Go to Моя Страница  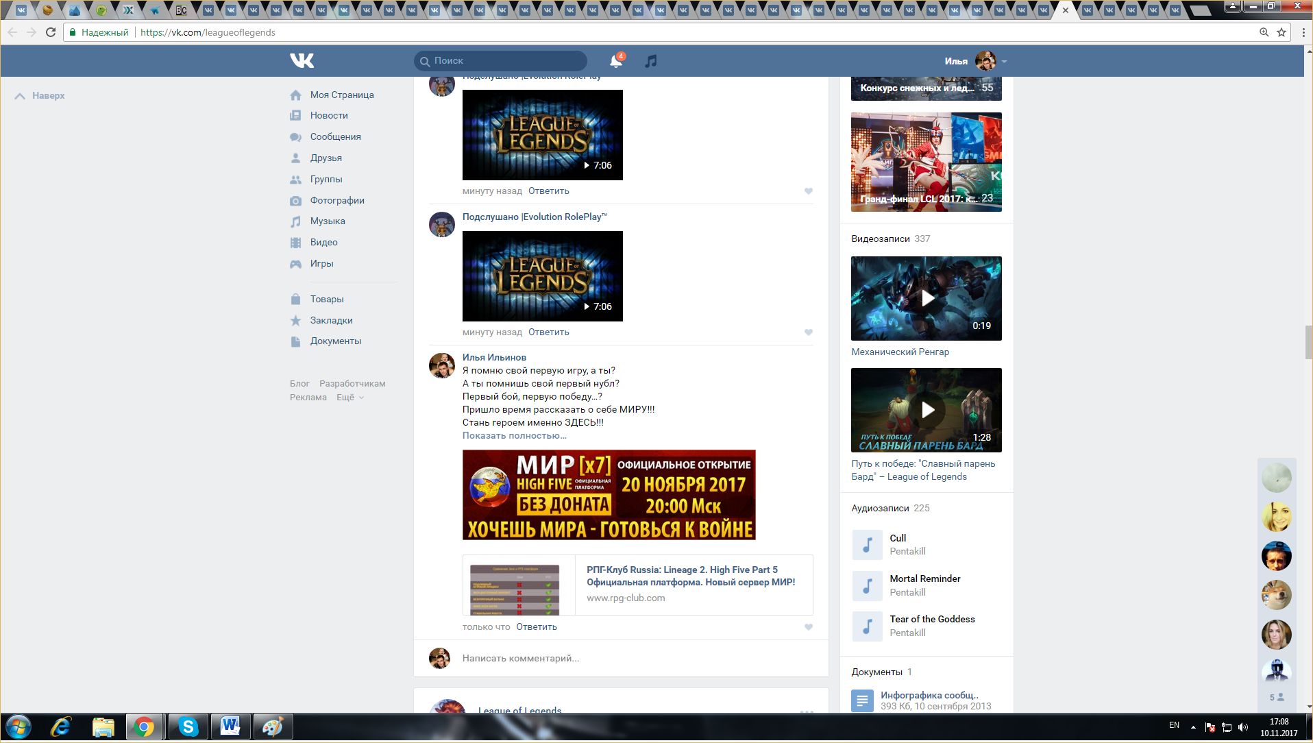point(342,95)
